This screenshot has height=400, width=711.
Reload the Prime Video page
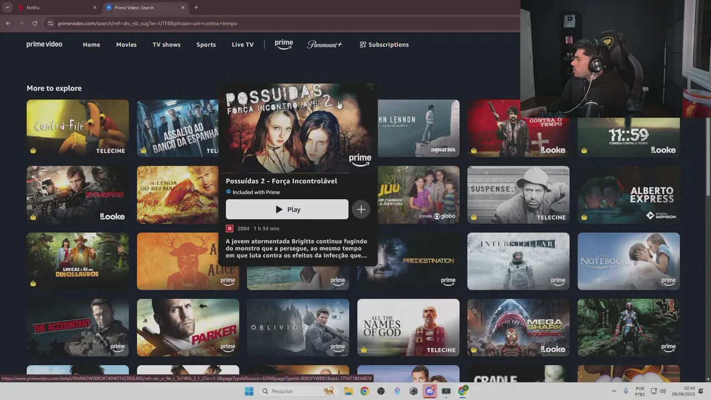pos(34,23)
